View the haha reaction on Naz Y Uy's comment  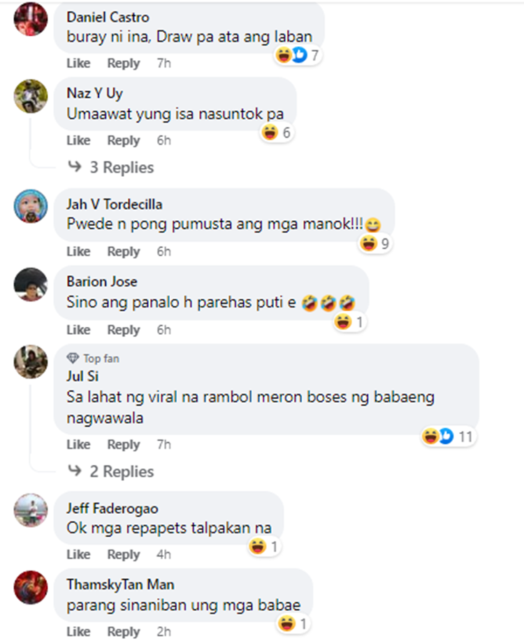(x=270, y=132)
